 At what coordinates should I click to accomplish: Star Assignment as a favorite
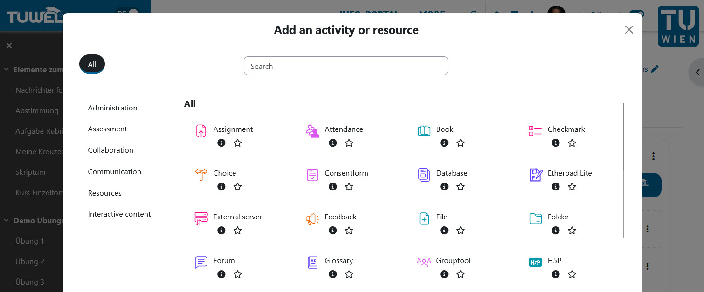coord(237,143)
